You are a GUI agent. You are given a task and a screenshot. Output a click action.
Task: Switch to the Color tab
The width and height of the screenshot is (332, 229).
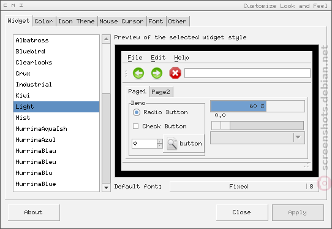tap(44, 21)
